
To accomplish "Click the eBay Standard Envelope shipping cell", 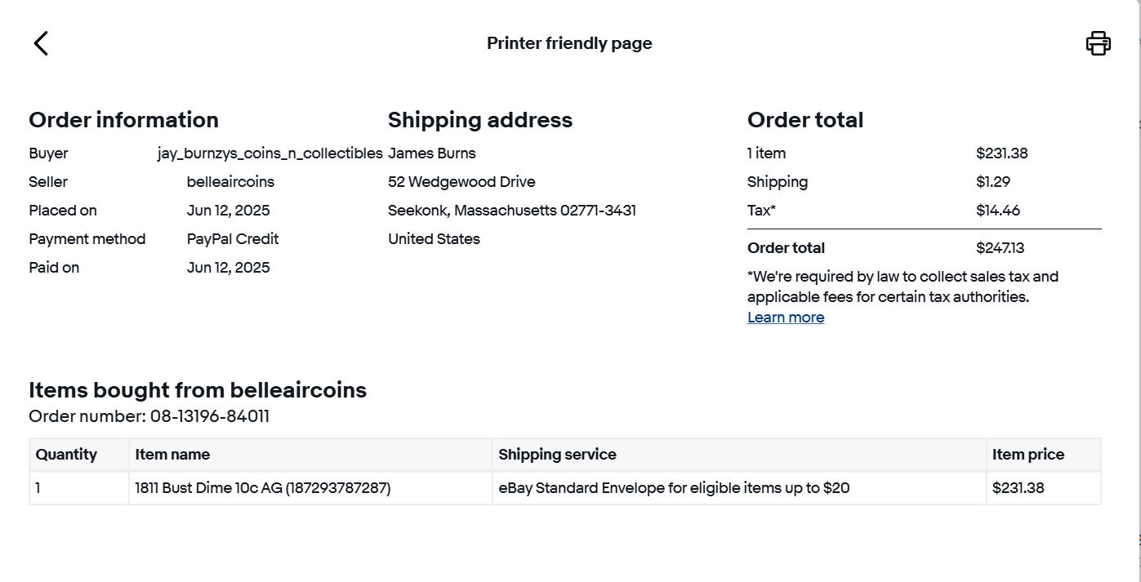I will [674, 488].
